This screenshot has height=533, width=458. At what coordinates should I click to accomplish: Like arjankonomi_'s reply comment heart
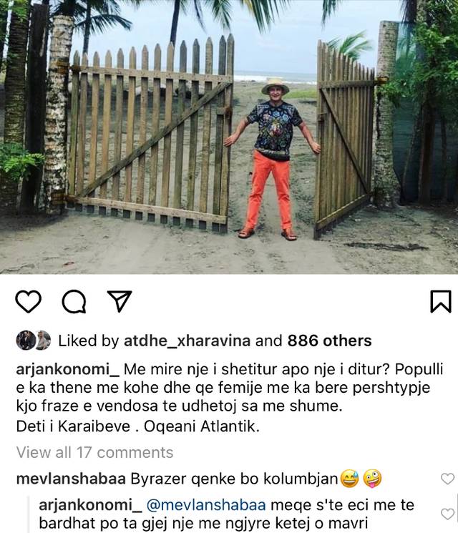coord(447,514)
